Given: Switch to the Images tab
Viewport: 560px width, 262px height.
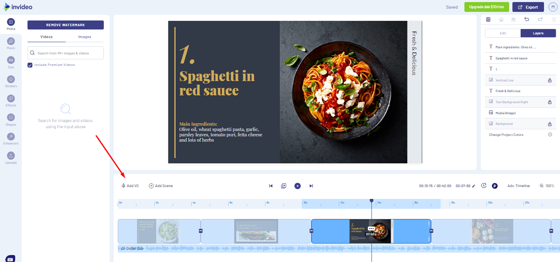Looking at the screenshot, I should [x=85, y=36].
